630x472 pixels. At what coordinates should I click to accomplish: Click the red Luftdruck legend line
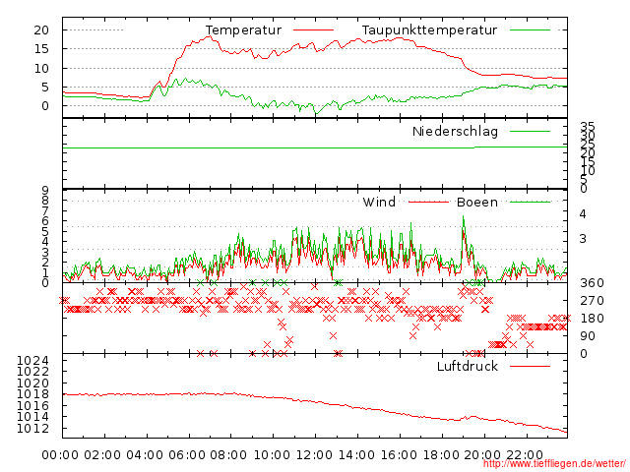pyautogui.click(x=530, y=366)
